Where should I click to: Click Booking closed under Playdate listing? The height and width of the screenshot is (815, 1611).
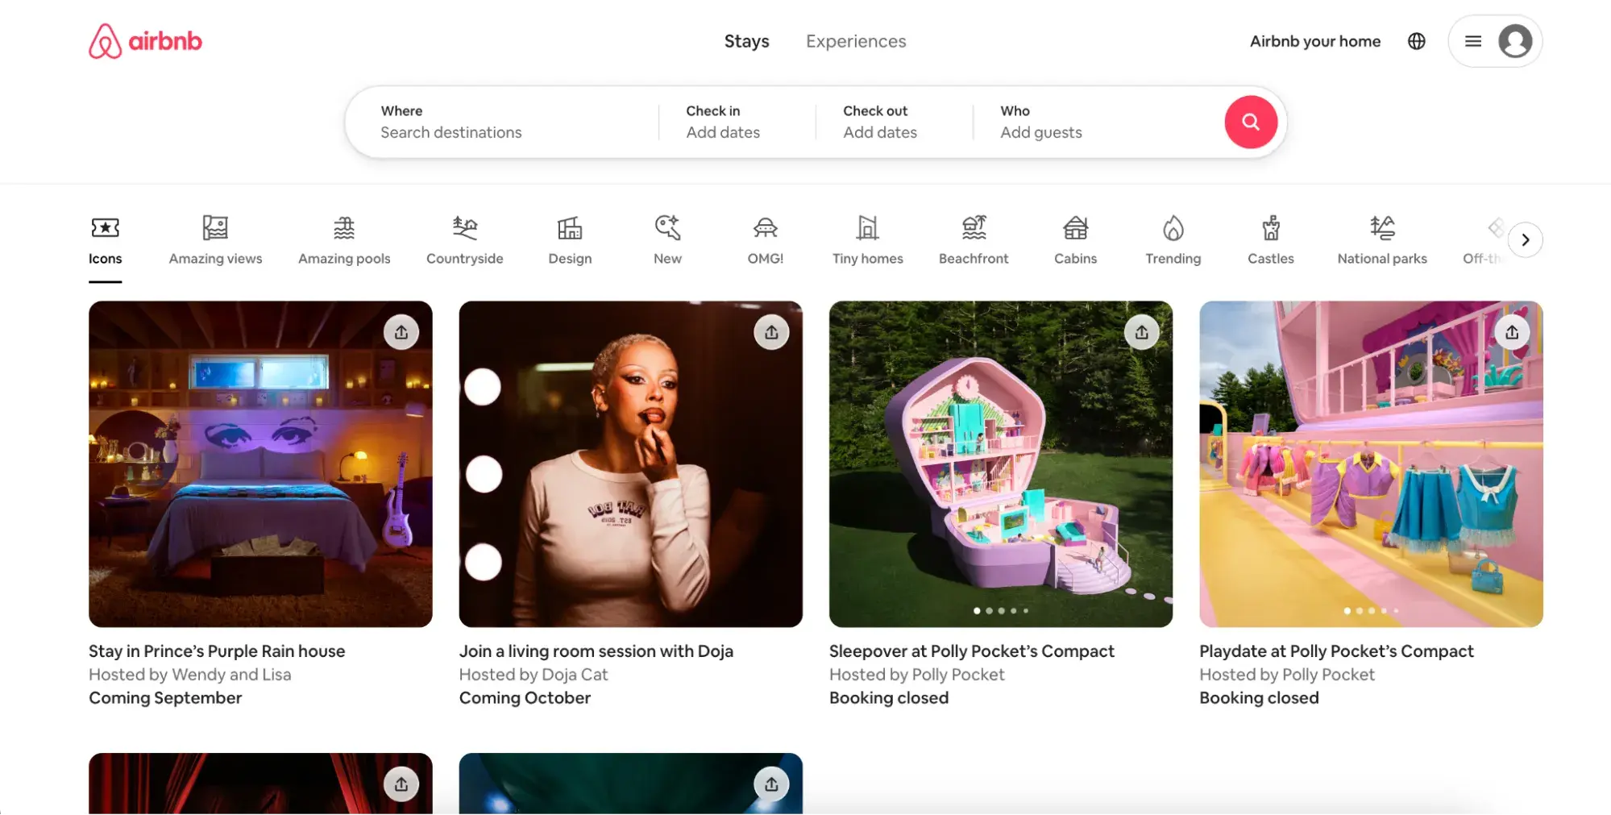click(1259, 698)
